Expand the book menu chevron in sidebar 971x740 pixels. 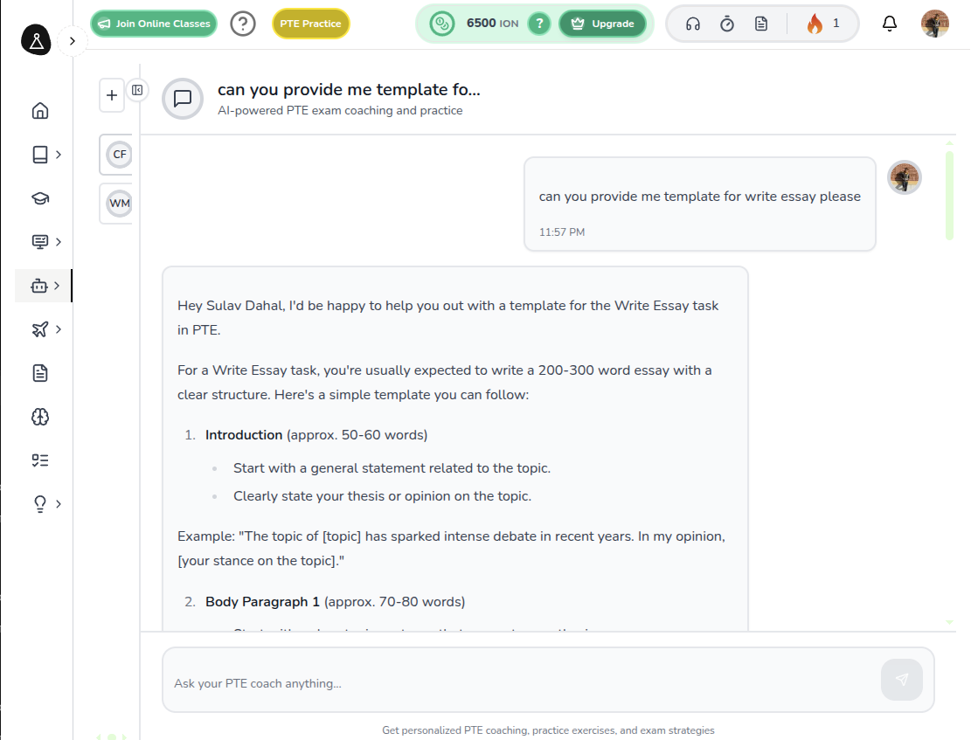point(58,155)
